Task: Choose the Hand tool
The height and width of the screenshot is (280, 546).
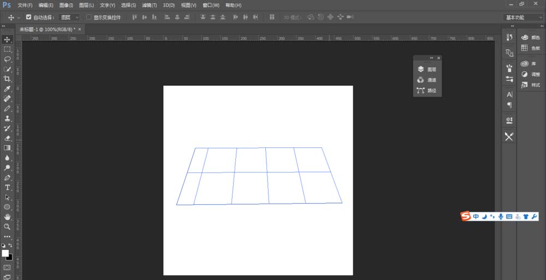Action: pyautogui.click(x=8, y=217)
